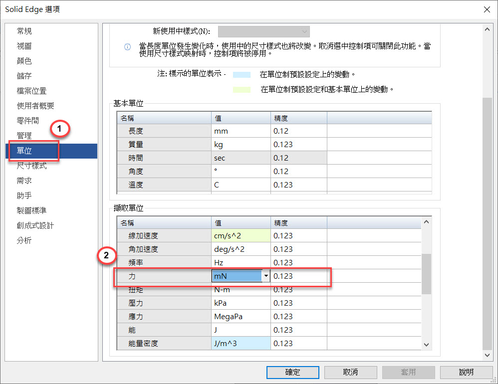
Task: Go to 顏色 settings
Action: tap(24, 61)
